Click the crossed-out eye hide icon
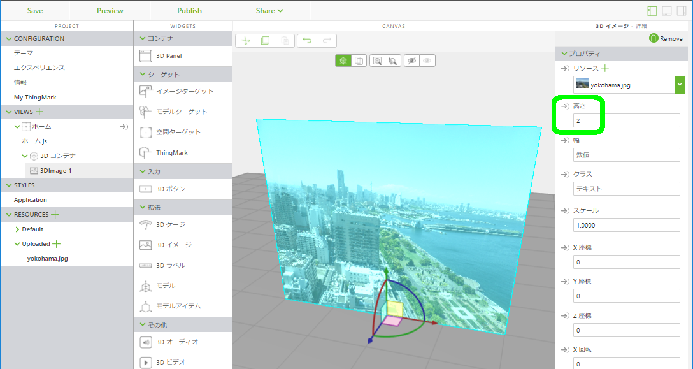 (412, 61)
